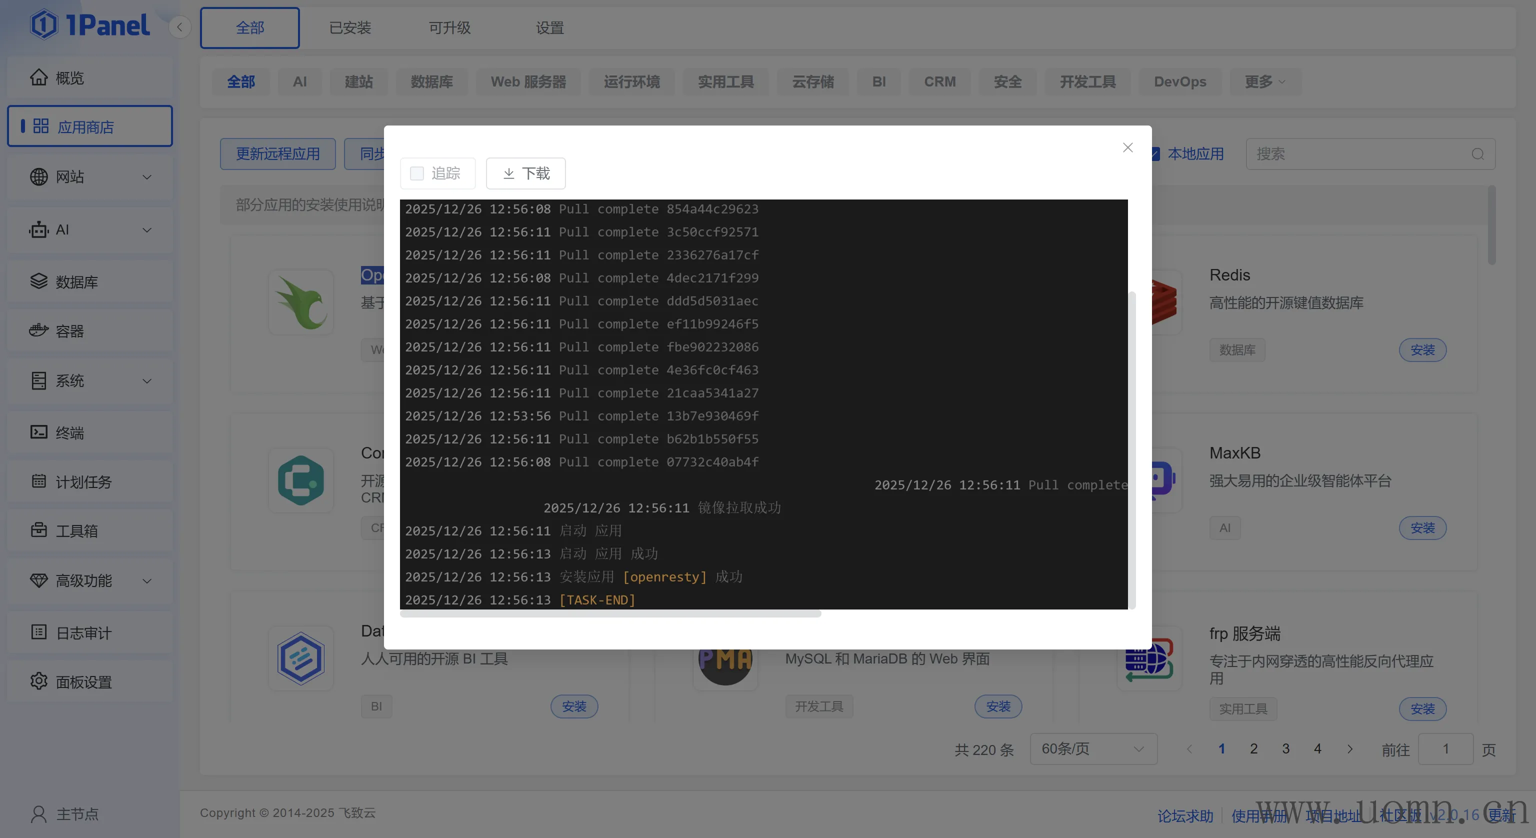
Task: Click the search magnifier icon
Action: [1477, 154]
